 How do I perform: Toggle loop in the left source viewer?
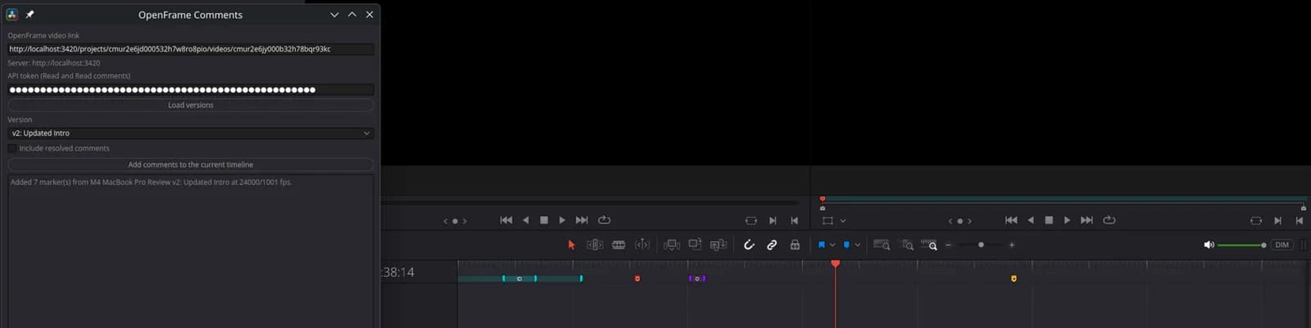point(605,220)
